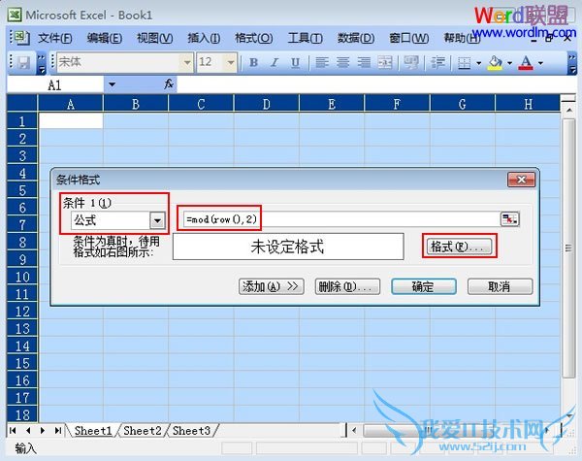Screen dimensions: 582x461
Task: Click the fx Insert Function icon
Action: tap(169, 84)
